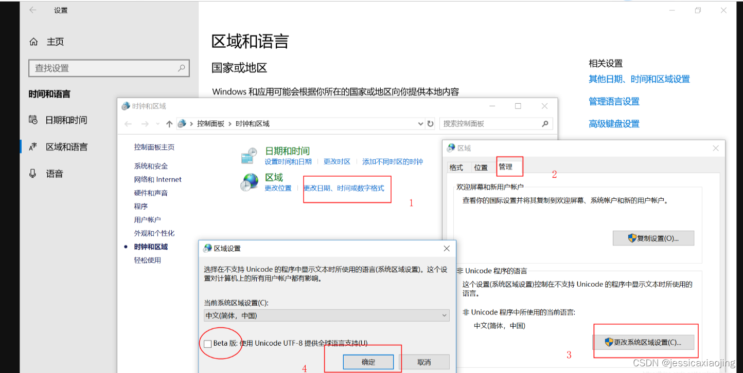Click the globe icon in 区域 dialog title
Image resolution: width=743 pixels, height=373 pixels.
click(451, 148)
